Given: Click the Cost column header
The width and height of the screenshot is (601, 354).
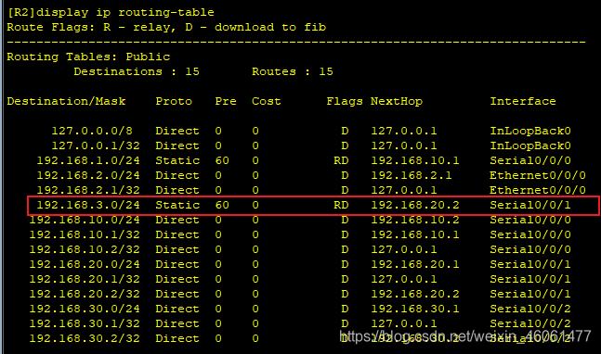Looking at the screenshot, I should coord(267,101).
